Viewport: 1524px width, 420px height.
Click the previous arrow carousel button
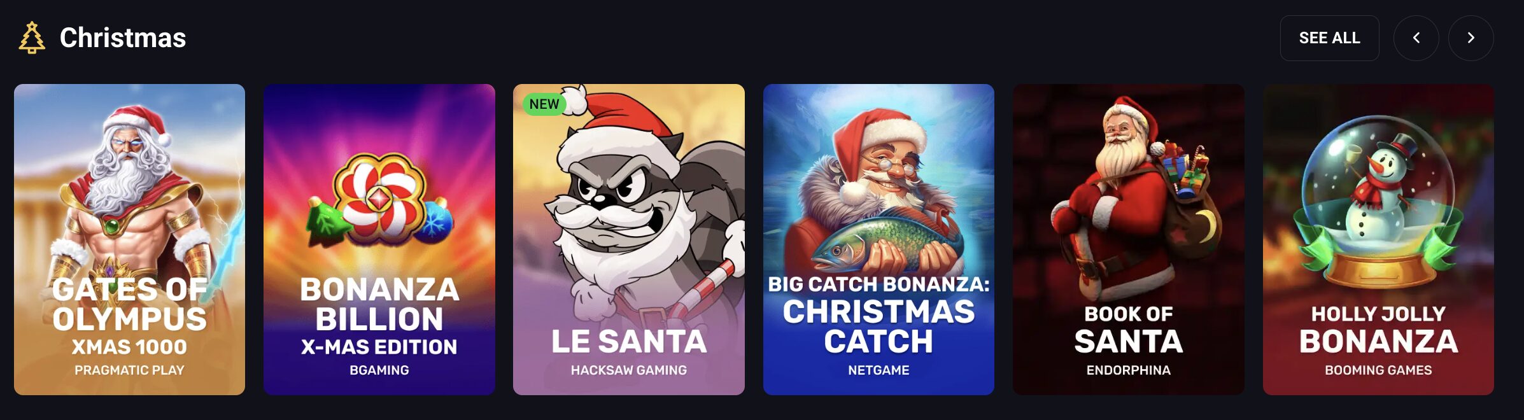(x=1416, y=38)
